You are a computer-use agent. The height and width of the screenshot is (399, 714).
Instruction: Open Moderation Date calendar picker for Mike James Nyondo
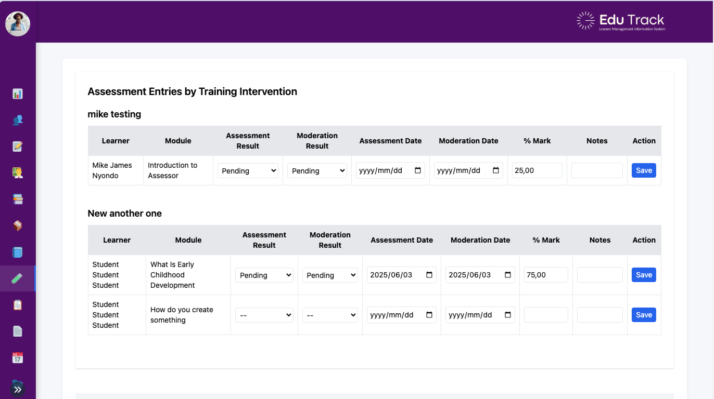click(495, 170)
